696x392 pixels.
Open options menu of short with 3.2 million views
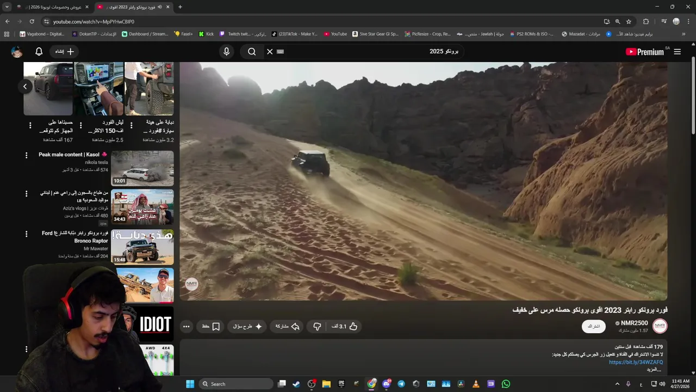click(x=131, y=126)
